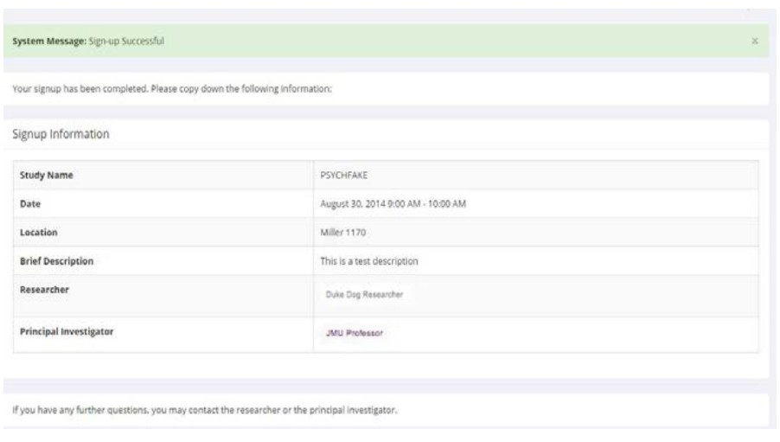Viewport: 780px width, 442px height.
Task: Click the Study Name row label
Action: pyautogui.click(x=47, y=175)
